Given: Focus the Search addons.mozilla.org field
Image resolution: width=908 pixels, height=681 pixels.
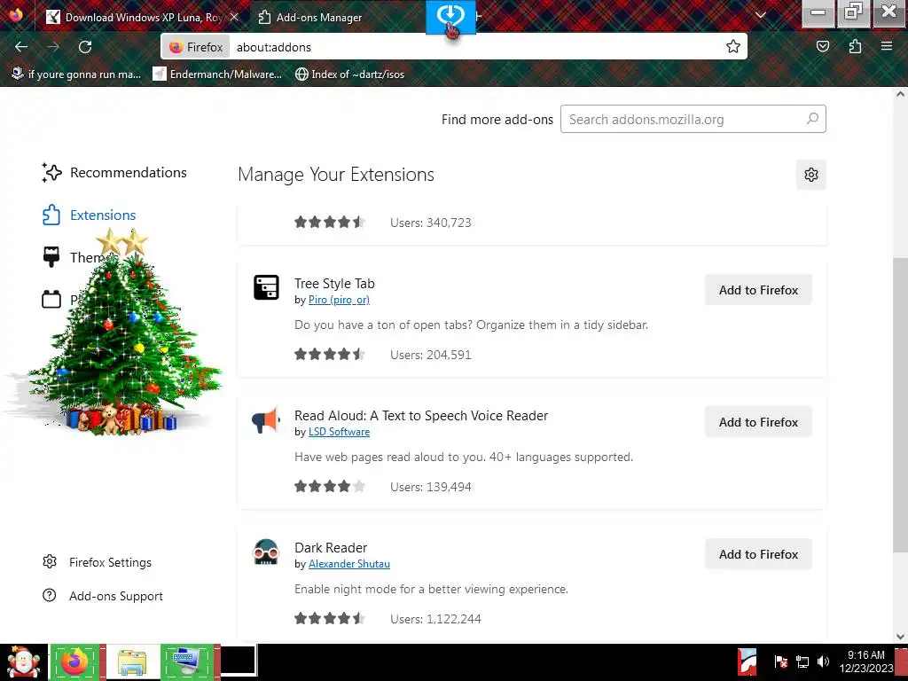Looking at the screenshot, I should tap(693, 120).
